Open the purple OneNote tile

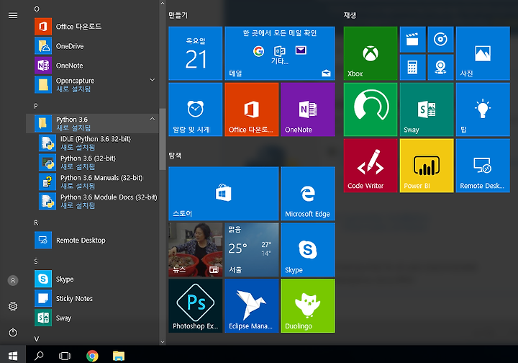tap(308, 109)
